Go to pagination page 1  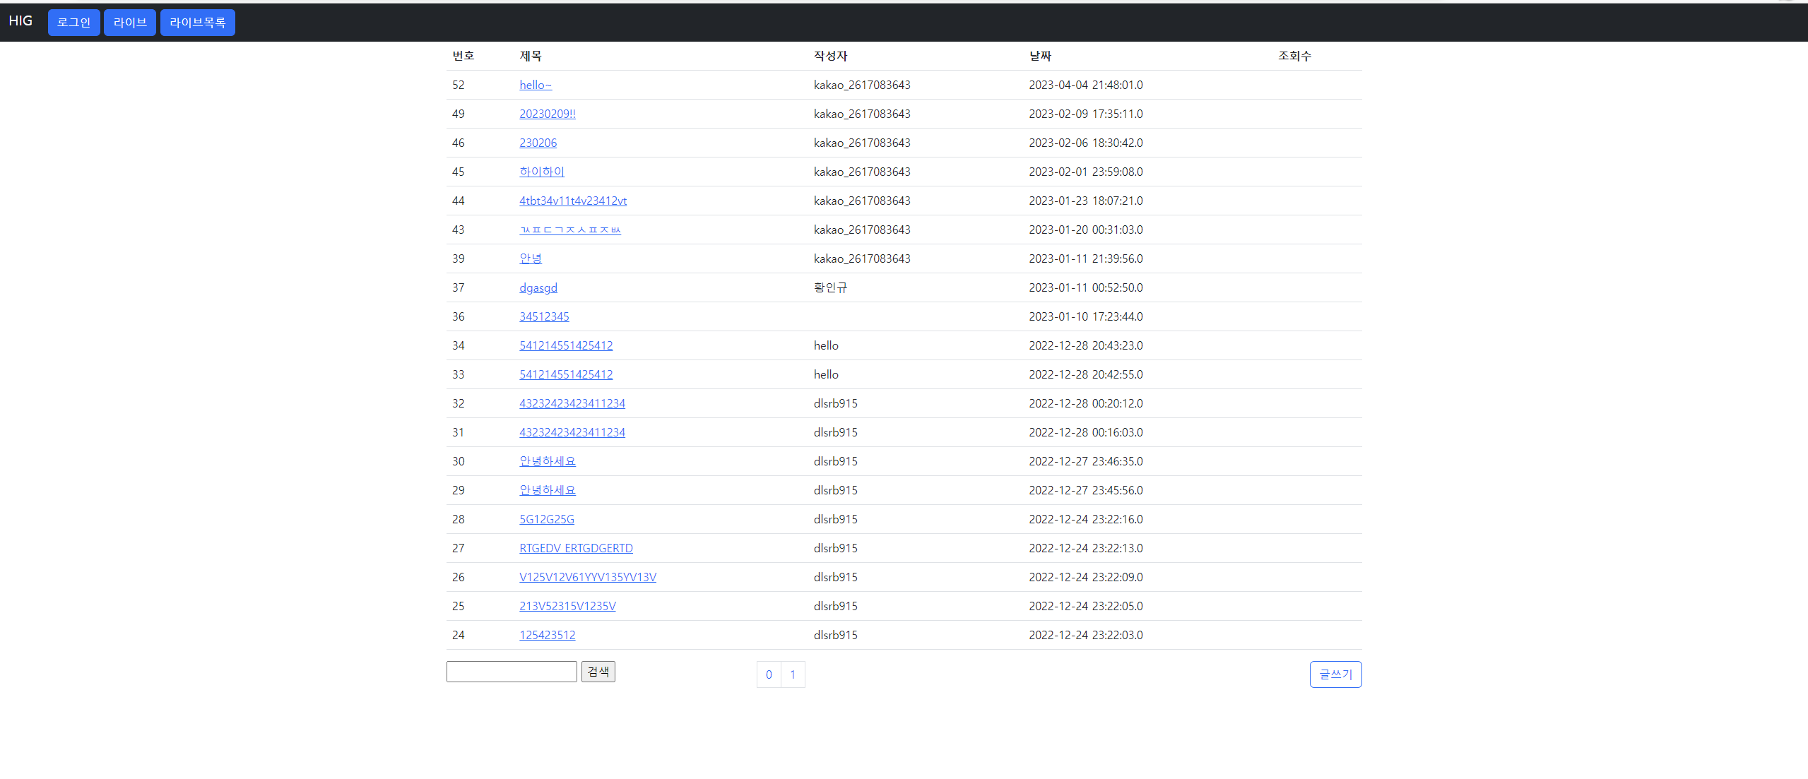click(x=793, y=674)
